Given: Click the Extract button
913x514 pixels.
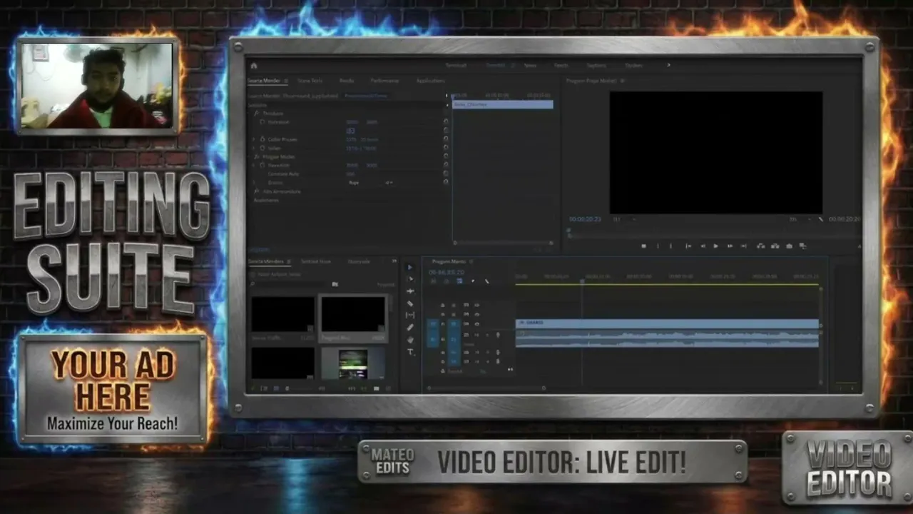Looking at the screenshot, I should pos(775,246).
